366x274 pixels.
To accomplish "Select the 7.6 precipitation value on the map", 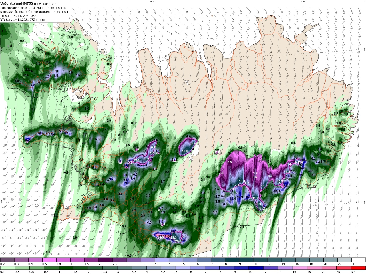I will [133, 178].
